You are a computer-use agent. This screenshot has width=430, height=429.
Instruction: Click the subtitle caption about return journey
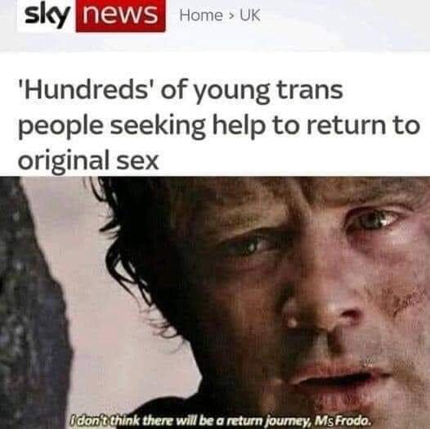pos(219,420)
